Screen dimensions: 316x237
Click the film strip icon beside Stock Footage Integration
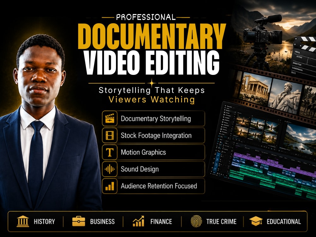click(110, 135)
